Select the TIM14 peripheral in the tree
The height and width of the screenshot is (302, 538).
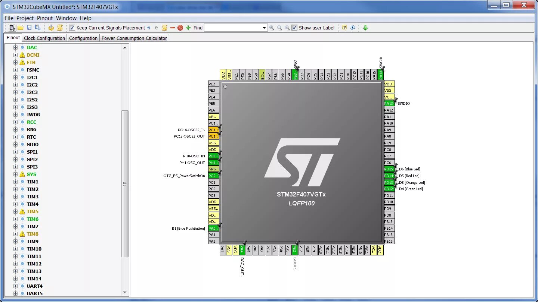coord(34,279)
